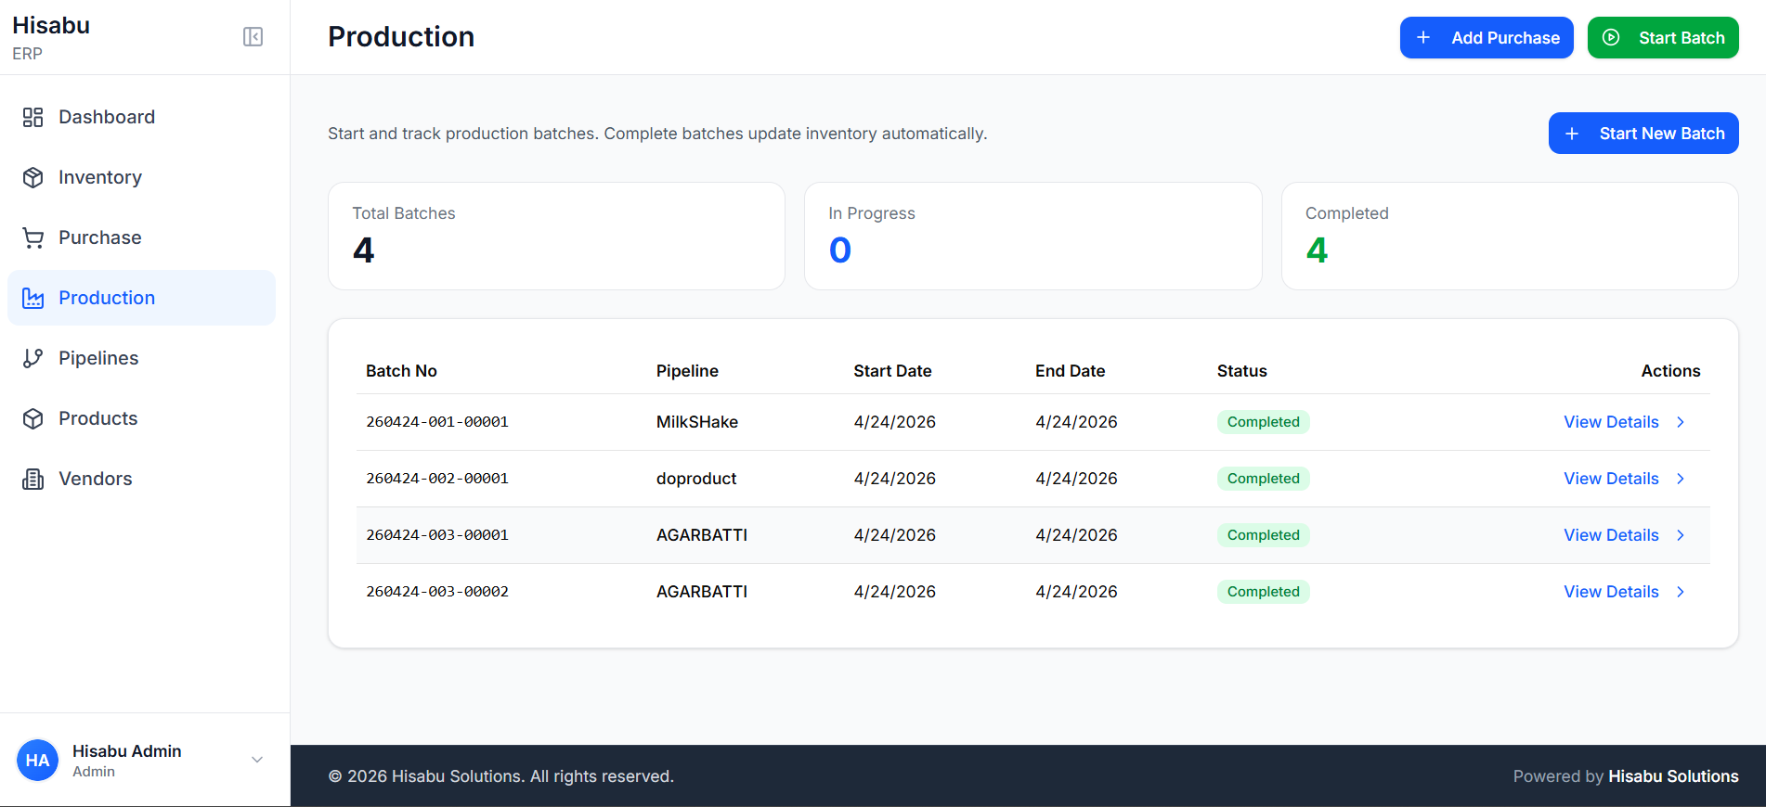Image resolution: width=1766 pixels, height=807 pixels.
Task: Open the Products page
Action: tap(141, 418)
